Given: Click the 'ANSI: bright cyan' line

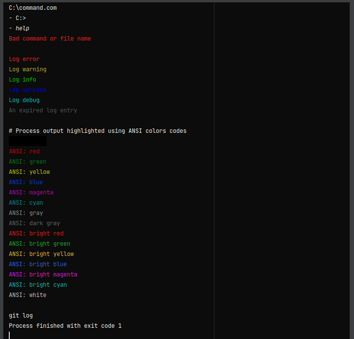Looking at the screenshot, I should click(x=38, y=285).
